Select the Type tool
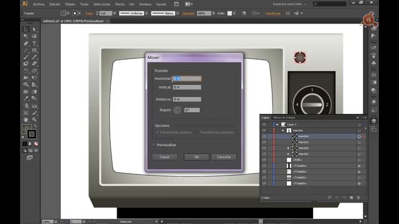399x224 pixels. click(34, 44)
